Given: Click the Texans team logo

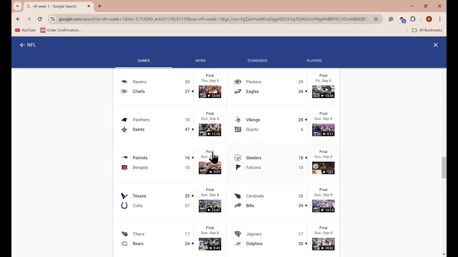Looking at the screenshot, I should pyautogui.click(x=124, y=196).
